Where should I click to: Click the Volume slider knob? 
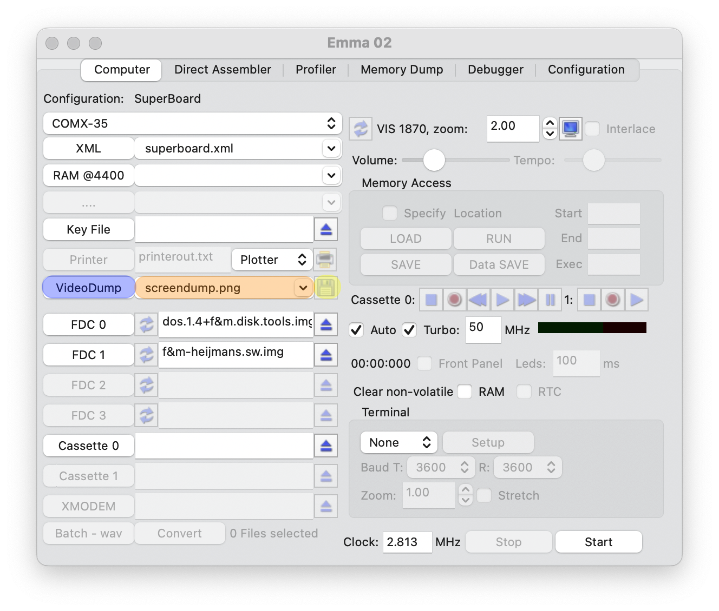(x=434, y=160)
